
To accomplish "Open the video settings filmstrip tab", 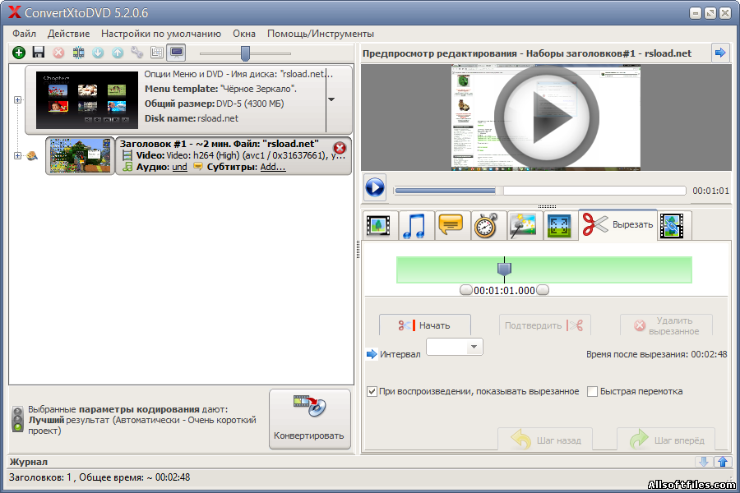I will pos(378,225).
